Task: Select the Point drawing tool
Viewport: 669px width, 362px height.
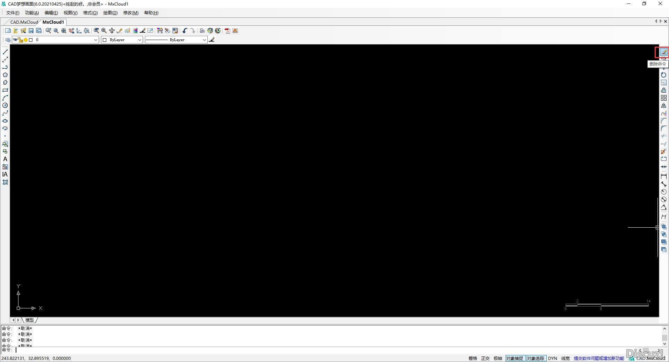Action: (5, 136)
